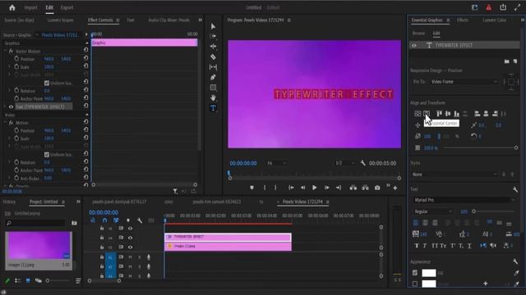Viewport: 526px width, 295px height.
Task: Open the Pin To Video Frame dropdown
Action: [x=464, y=82]
